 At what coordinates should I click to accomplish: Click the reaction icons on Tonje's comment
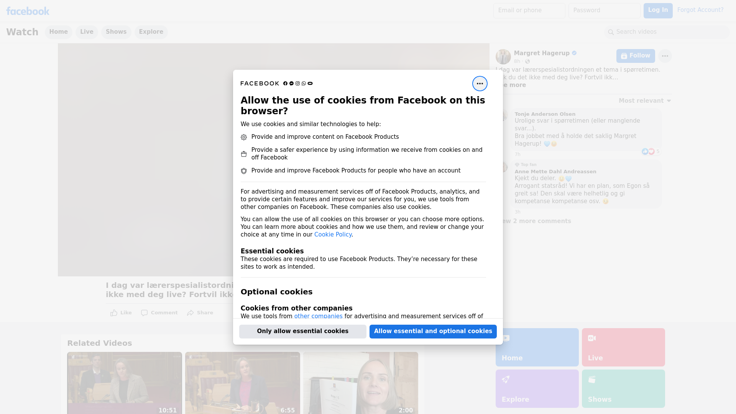click(648, 151)
